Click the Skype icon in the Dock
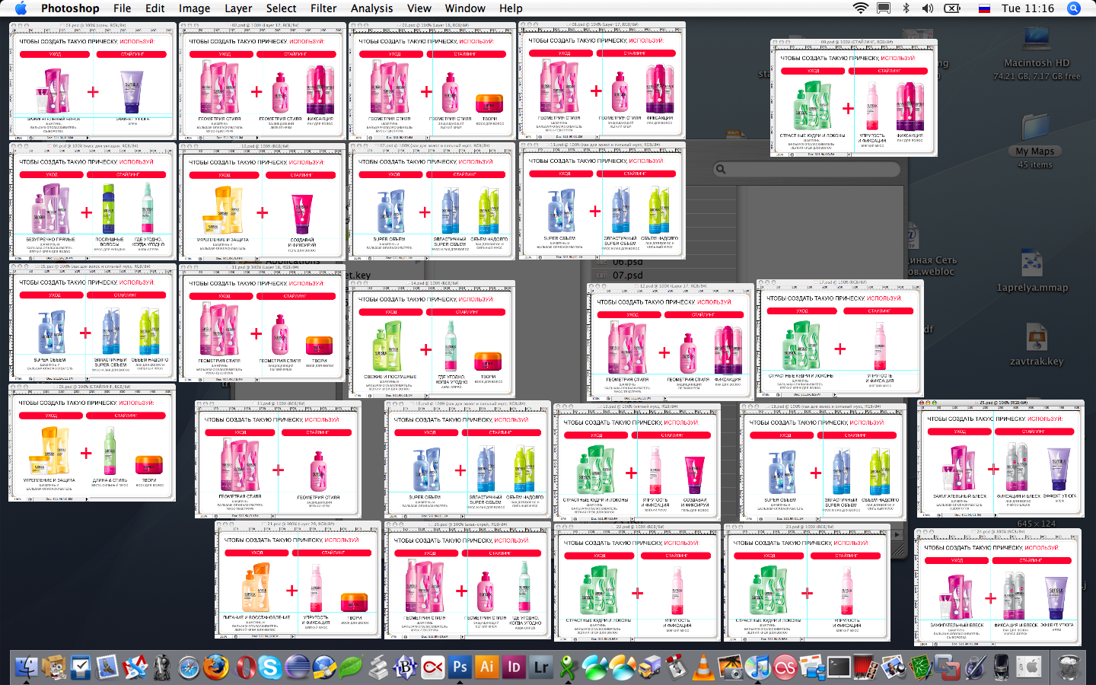This screenshot has width=1096, height=685. (x=270, y=667)
